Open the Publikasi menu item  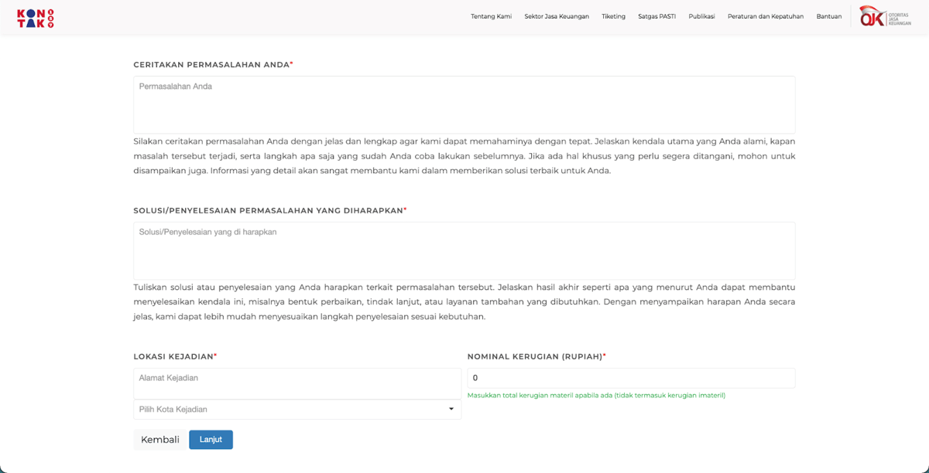(x=701, y=16)
